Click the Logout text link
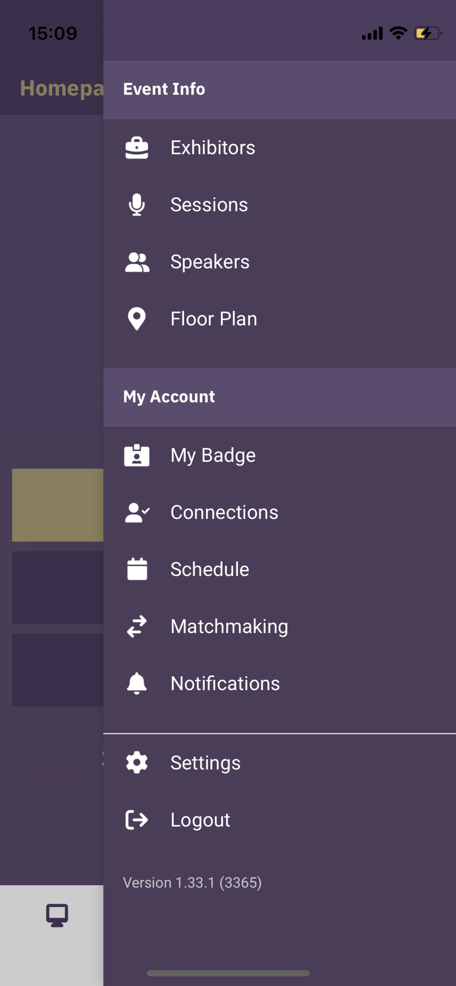Screen dimensions: 456x986 pos(200,820)
